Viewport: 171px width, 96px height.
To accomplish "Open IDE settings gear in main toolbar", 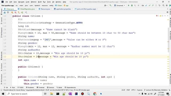I will point(167,5).
